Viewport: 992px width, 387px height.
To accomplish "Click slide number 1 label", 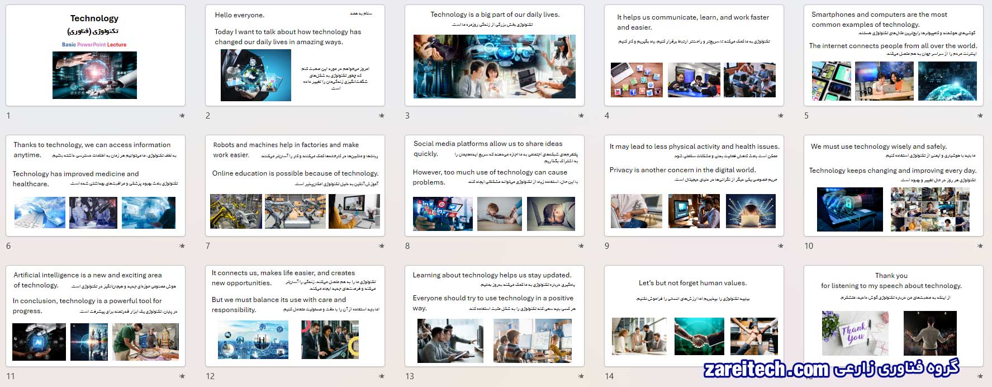I will [x=8, y=116].
